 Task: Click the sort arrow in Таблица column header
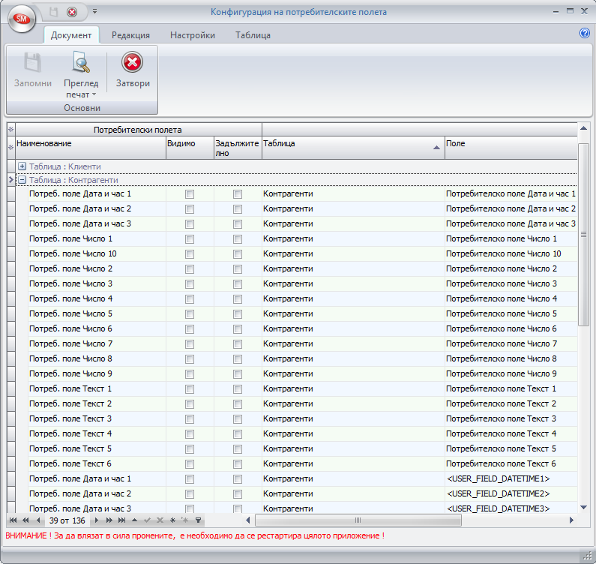(x=436, y=148)
